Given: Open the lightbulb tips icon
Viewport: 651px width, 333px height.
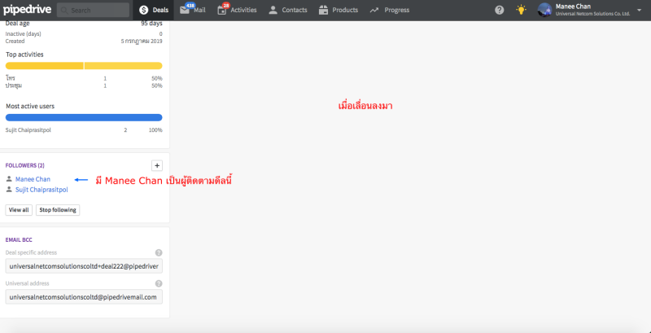Looking at the screenshot, I should (x=521, y=10).
